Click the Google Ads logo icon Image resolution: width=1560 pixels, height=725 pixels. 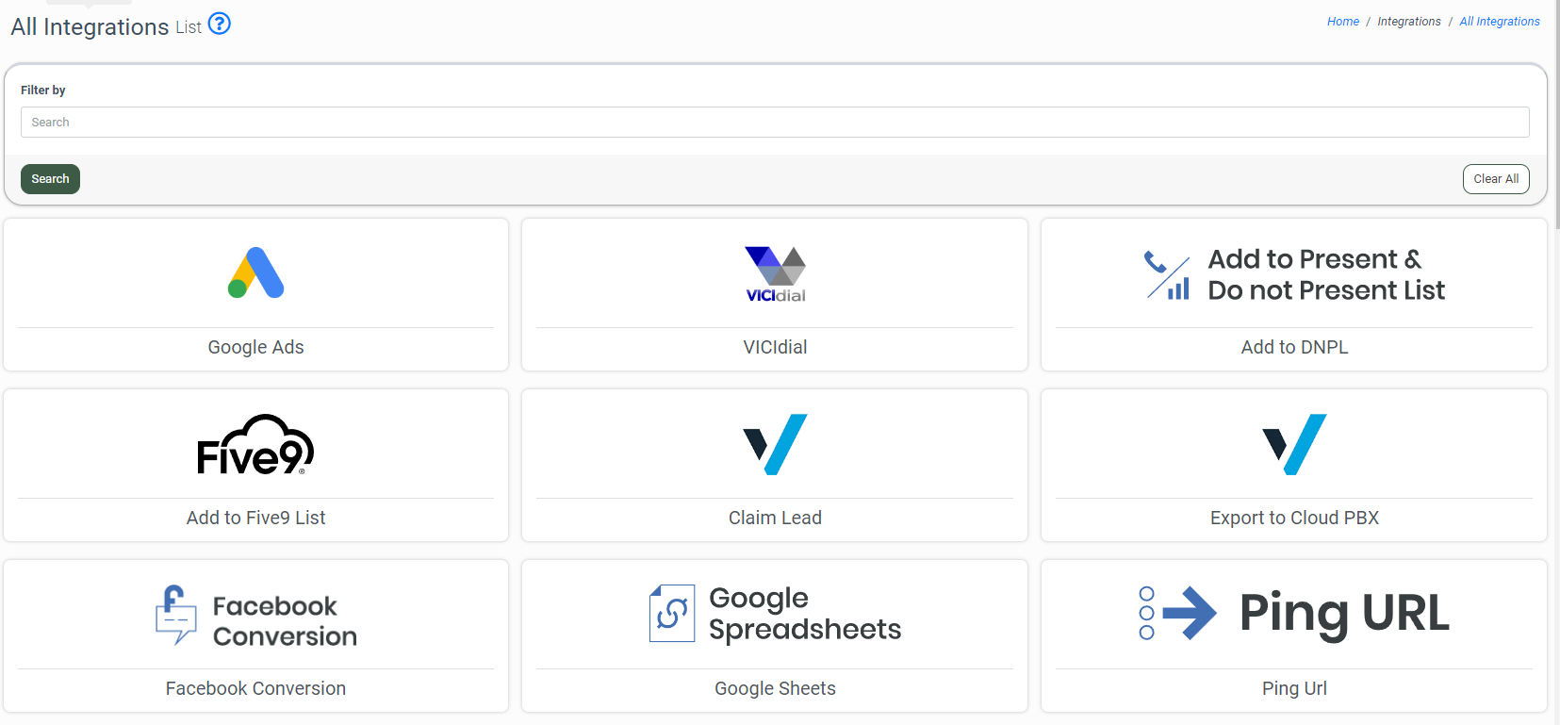click(x=255, y=273)
